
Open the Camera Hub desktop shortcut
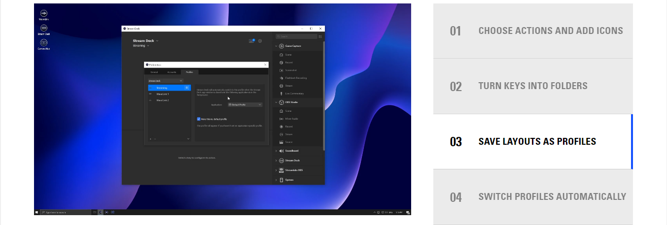point(44,44)
